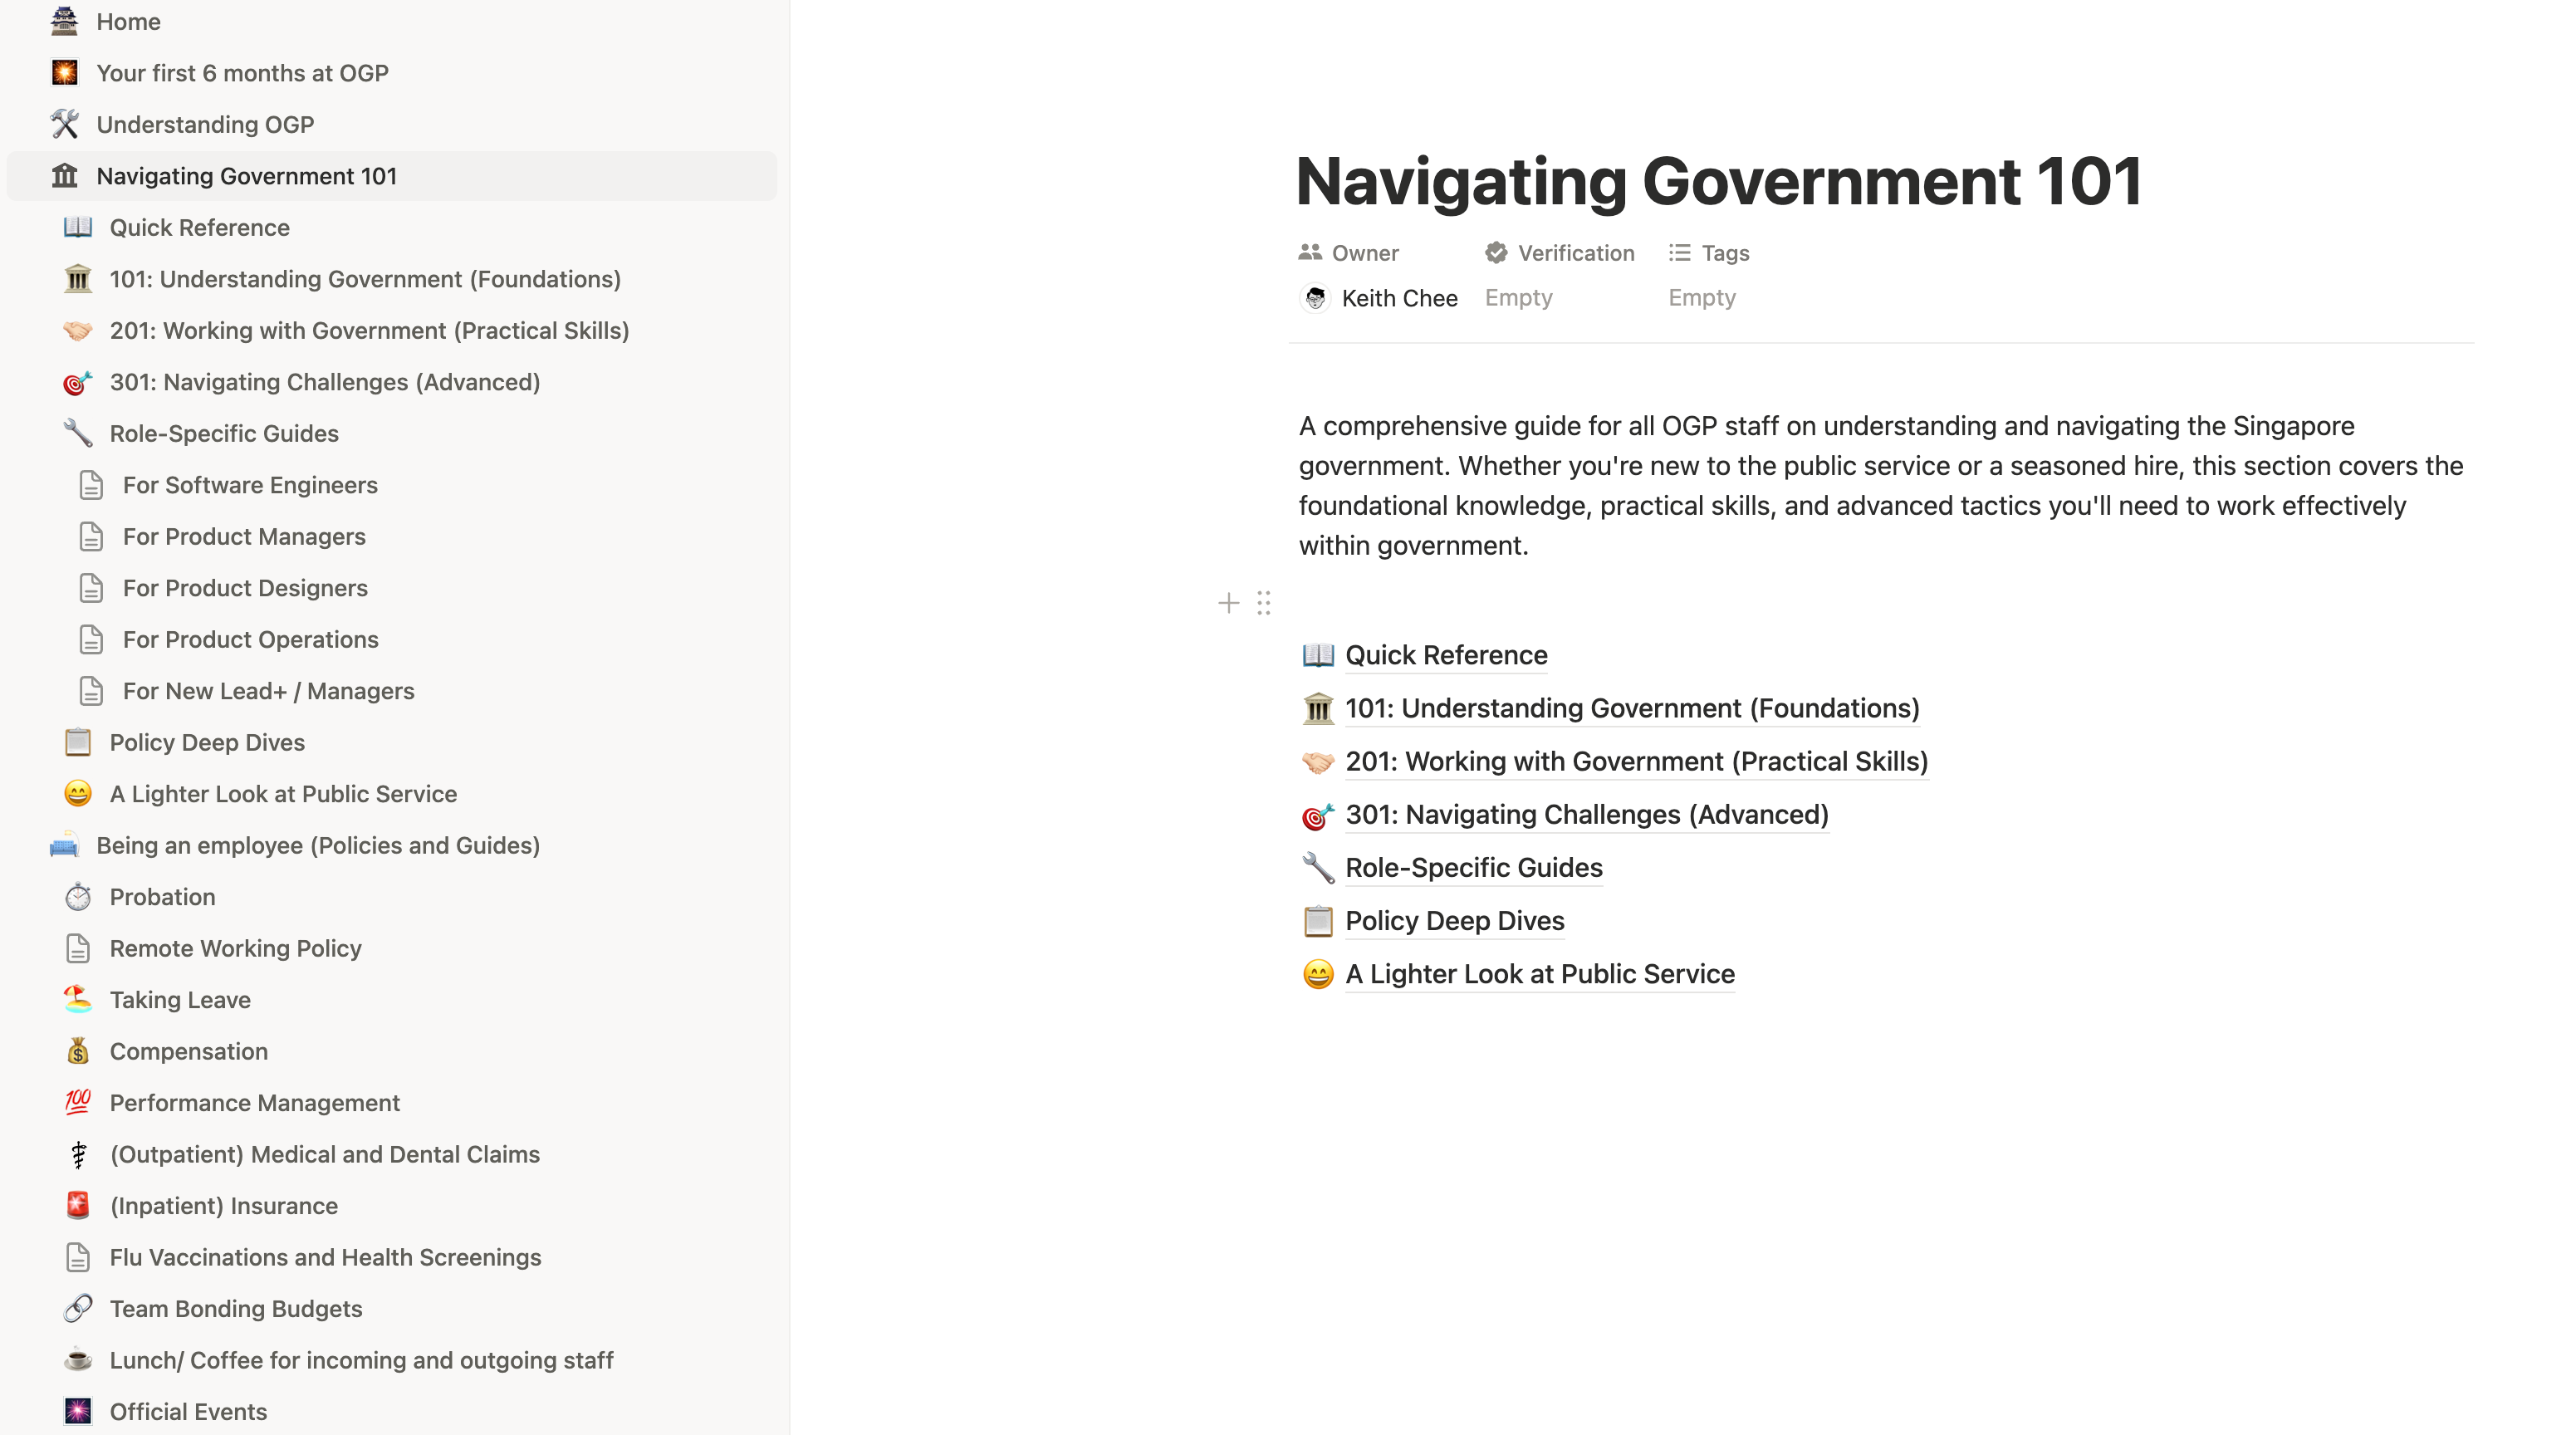
Task: Click the stopwatch icon next to Probation
Action: point(77,897)
